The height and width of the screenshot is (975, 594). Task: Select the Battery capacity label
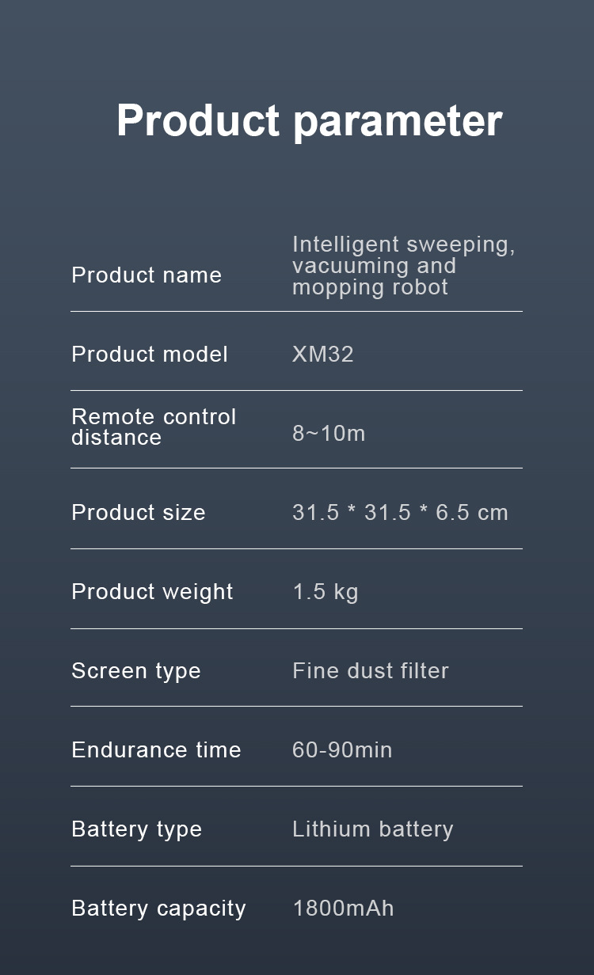pyautogui.click(x=158, y=909)
